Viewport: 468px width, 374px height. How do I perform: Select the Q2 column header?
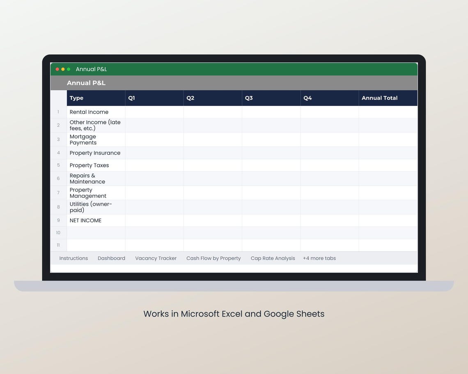pyautogui.click(x=213, y=98)
